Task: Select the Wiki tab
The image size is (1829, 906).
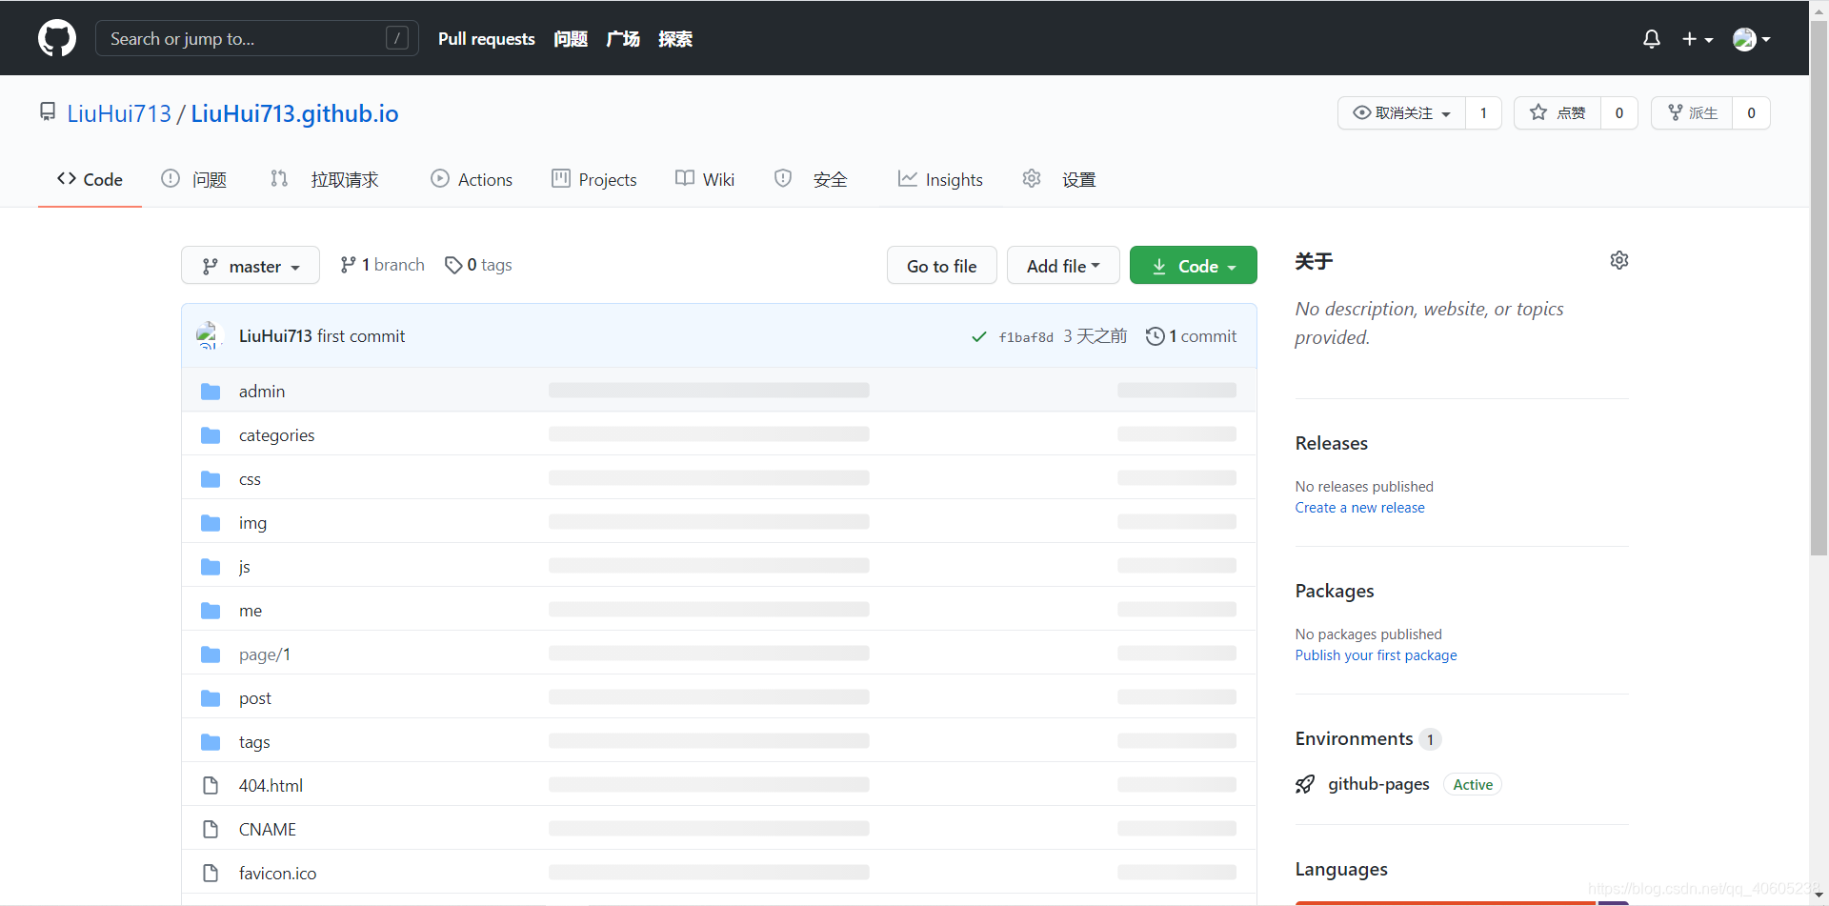Action: [x=705, y=179]
